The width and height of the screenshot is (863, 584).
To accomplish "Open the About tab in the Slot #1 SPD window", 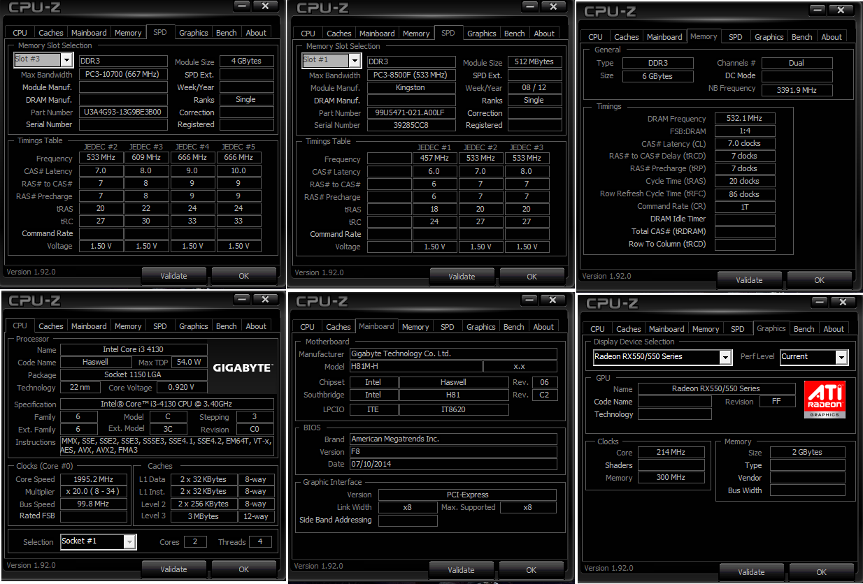I will 544,34.
